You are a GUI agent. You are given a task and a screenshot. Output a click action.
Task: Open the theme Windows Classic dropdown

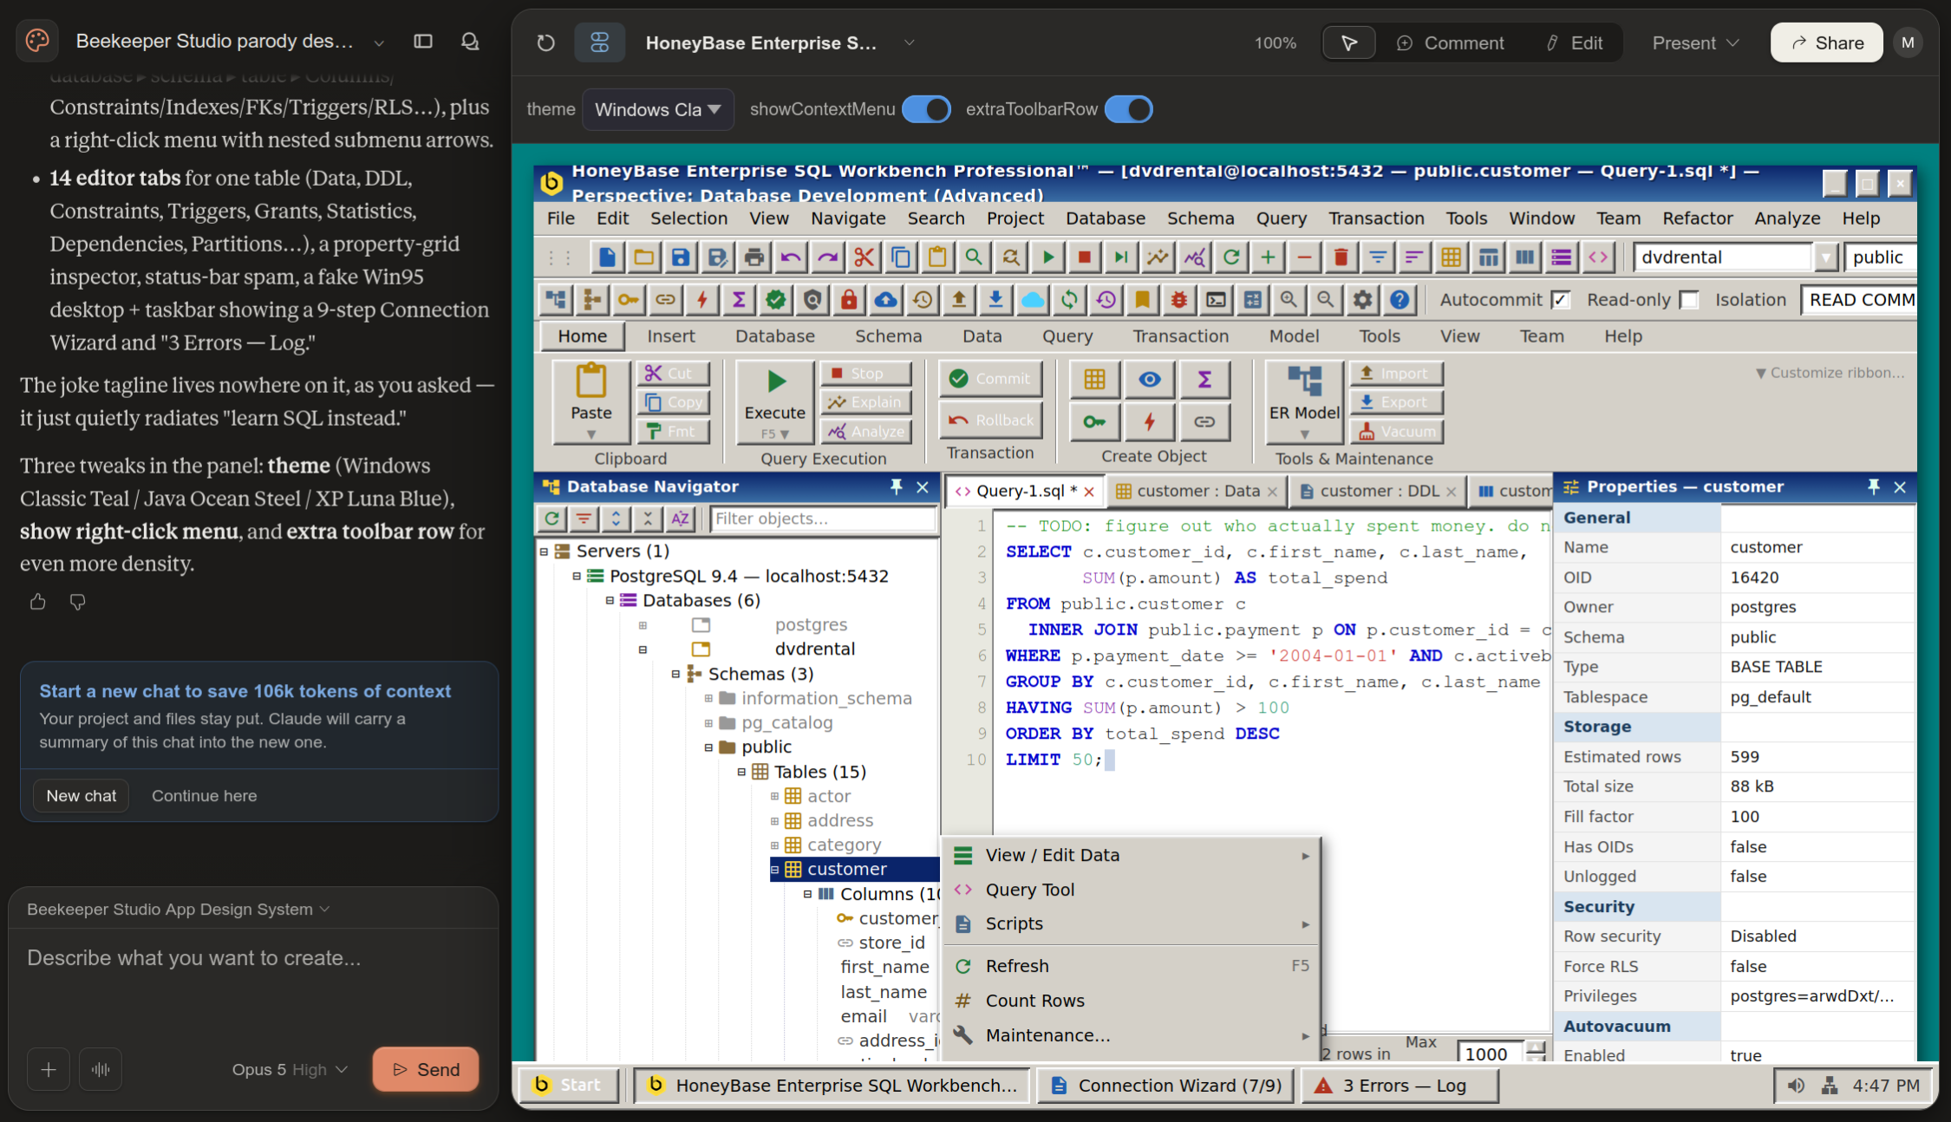click(x=658, y=109)
